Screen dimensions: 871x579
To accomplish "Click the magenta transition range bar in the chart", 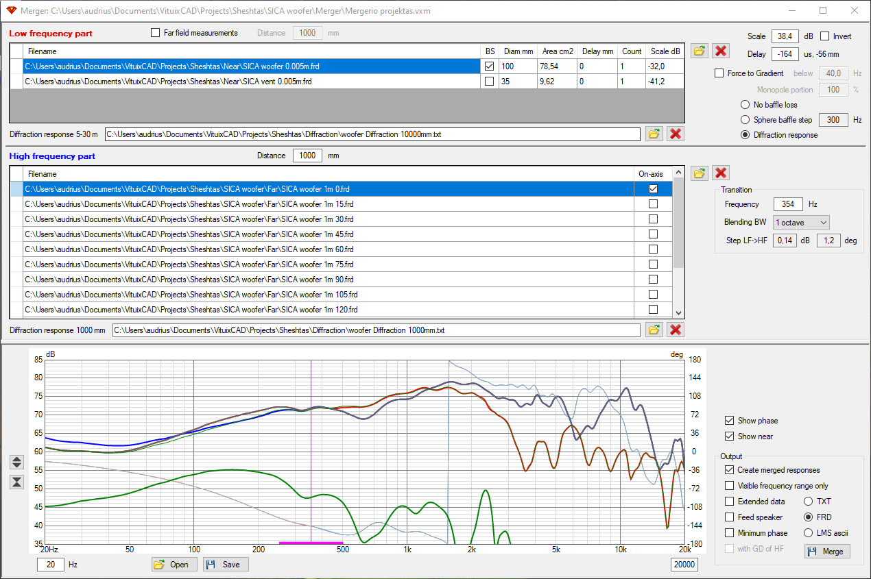I will coord(311,543).
